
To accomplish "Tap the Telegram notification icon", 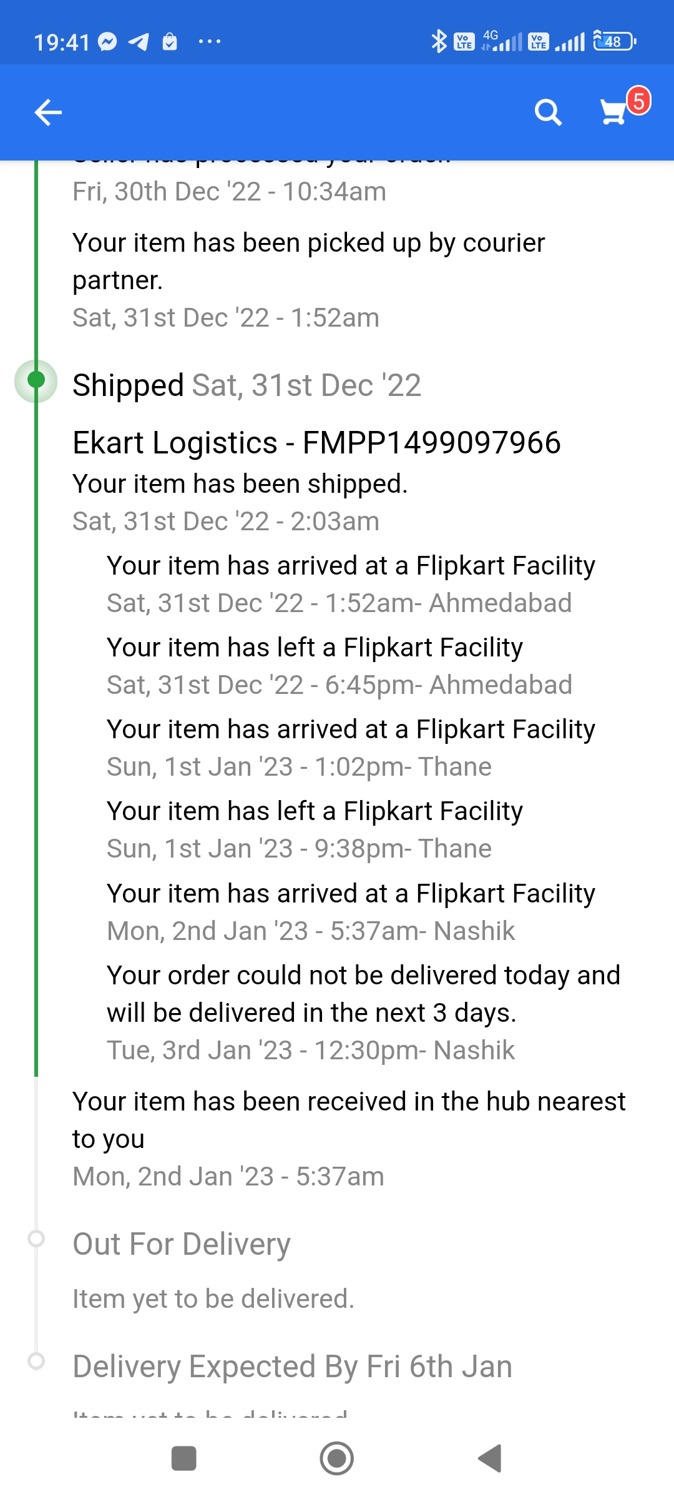I will (x=139, y=42).
